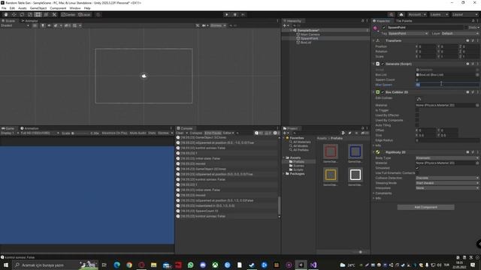Open the Window menu

point(75,8)
